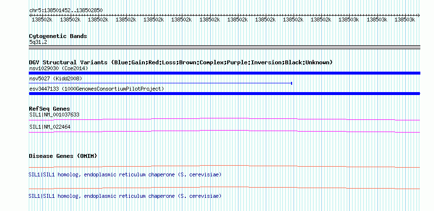The image size is (434, 211).
Task: Click the left arrow end of the ruler
Action: [30, 15]
